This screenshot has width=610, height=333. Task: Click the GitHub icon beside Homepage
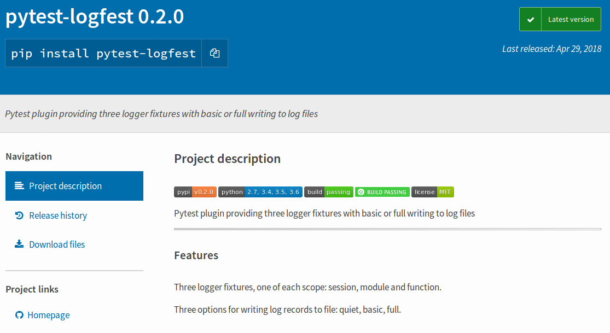click(x=19, y=315)
